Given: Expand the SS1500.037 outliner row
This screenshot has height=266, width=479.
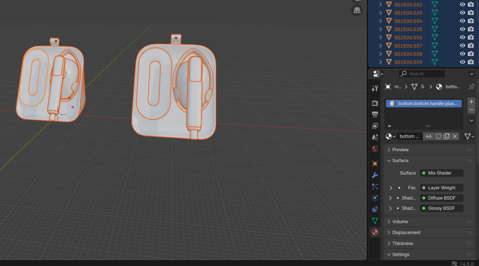Looking at the screenshot, I should click(380, 46).
